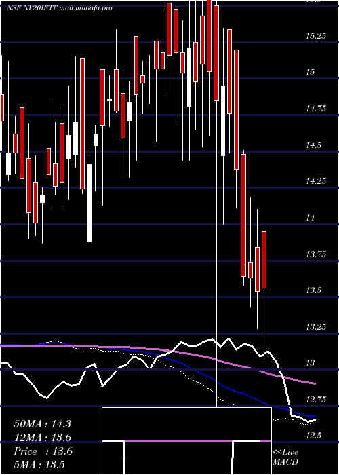Click the 12.75 price axis label
This screenshot has height=475, width=339.
tap(316, 400)
